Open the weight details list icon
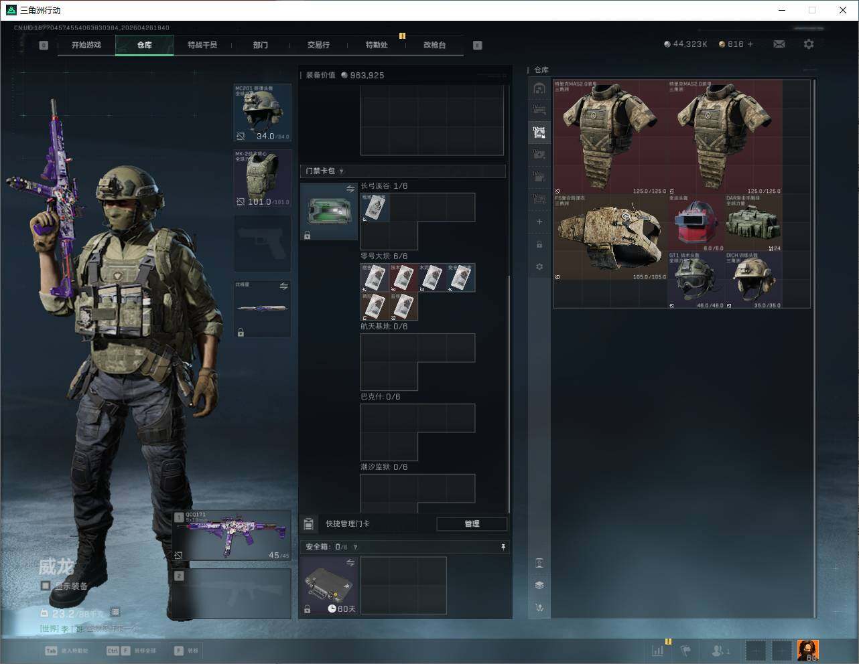 tap(115, 612)
